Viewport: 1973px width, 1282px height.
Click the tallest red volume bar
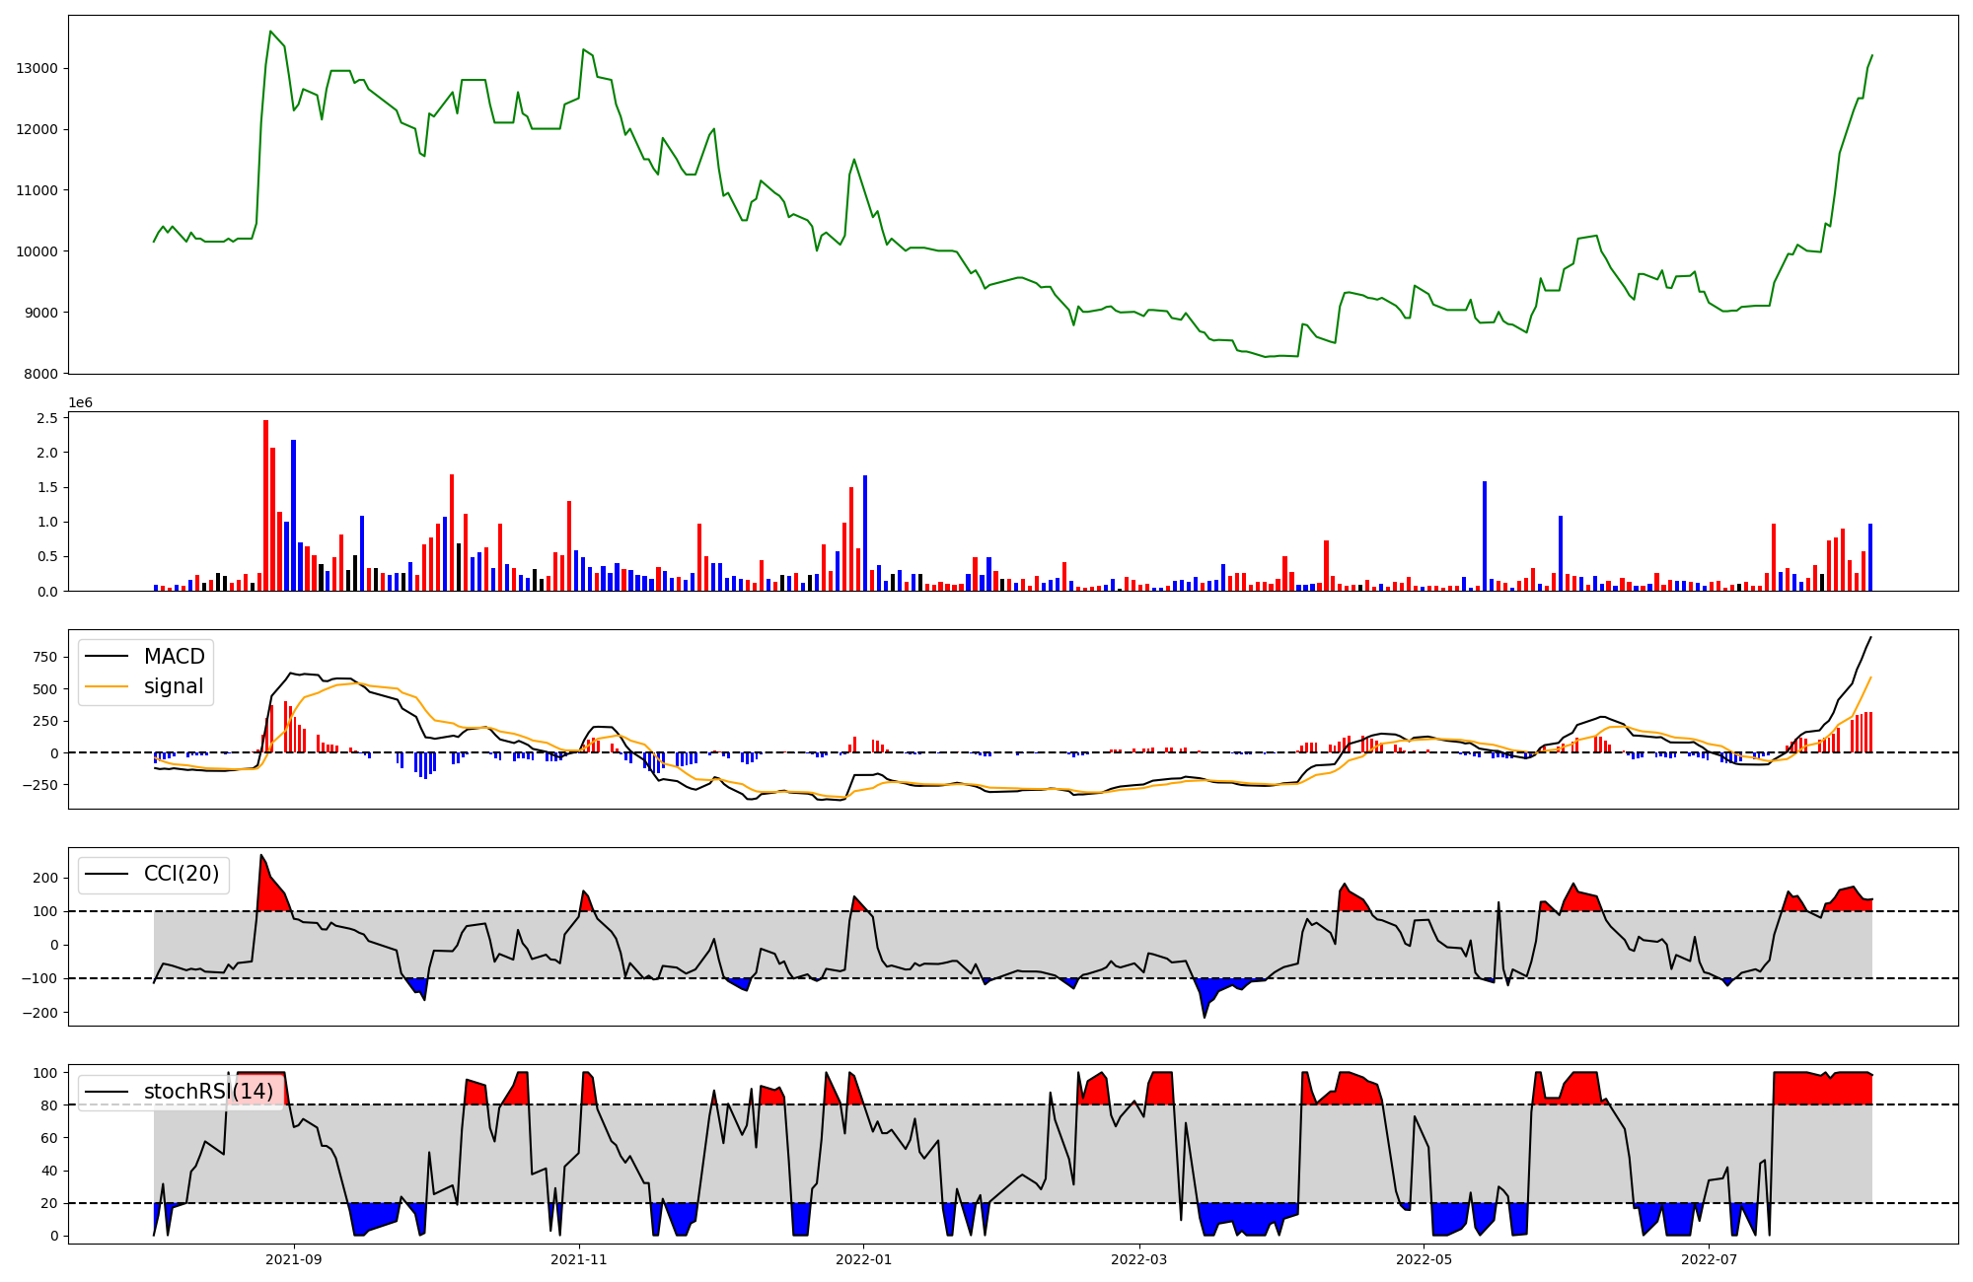pos(266,505)
